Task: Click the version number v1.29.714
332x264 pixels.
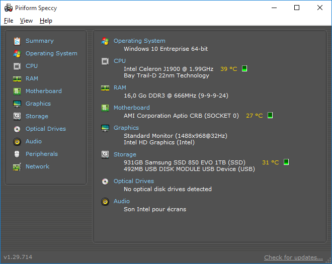Action: [x=18, y=257]
